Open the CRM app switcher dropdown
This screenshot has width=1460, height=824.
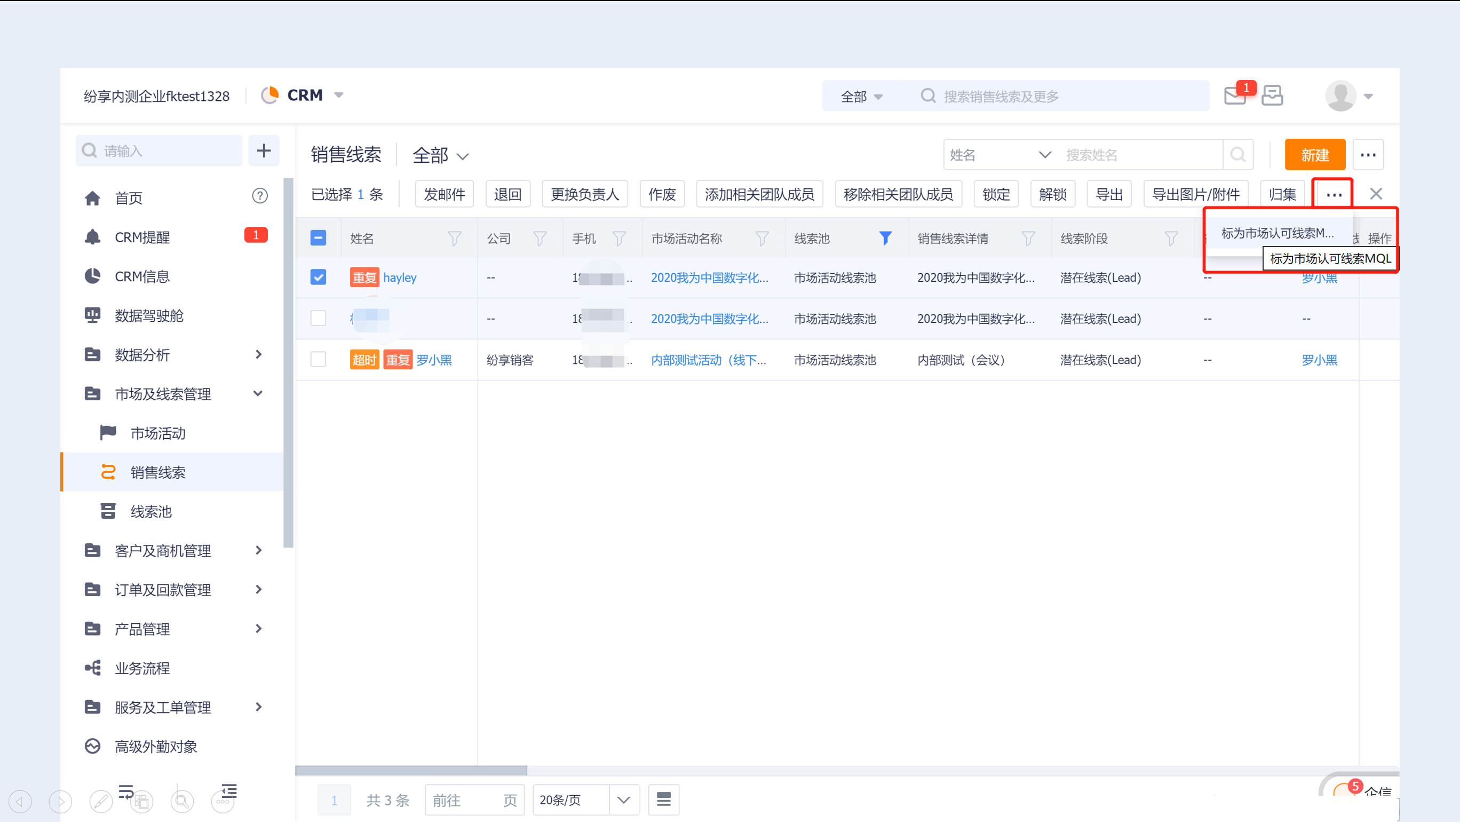[339, 95]
